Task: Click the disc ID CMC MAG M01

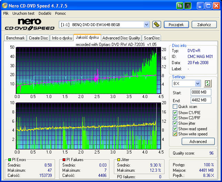Action: point(200,57)
